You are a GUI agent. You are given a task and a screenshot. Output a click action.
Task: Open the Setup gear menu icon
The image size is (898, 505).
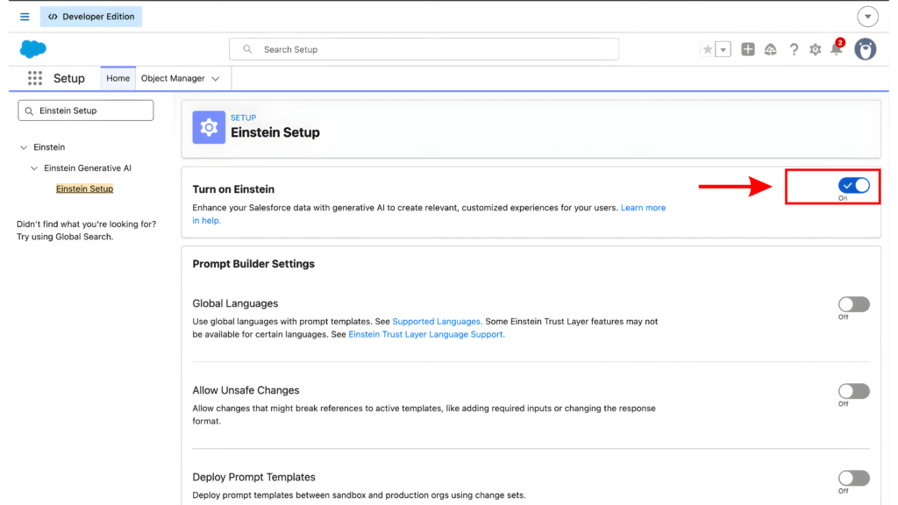[816, 50]
